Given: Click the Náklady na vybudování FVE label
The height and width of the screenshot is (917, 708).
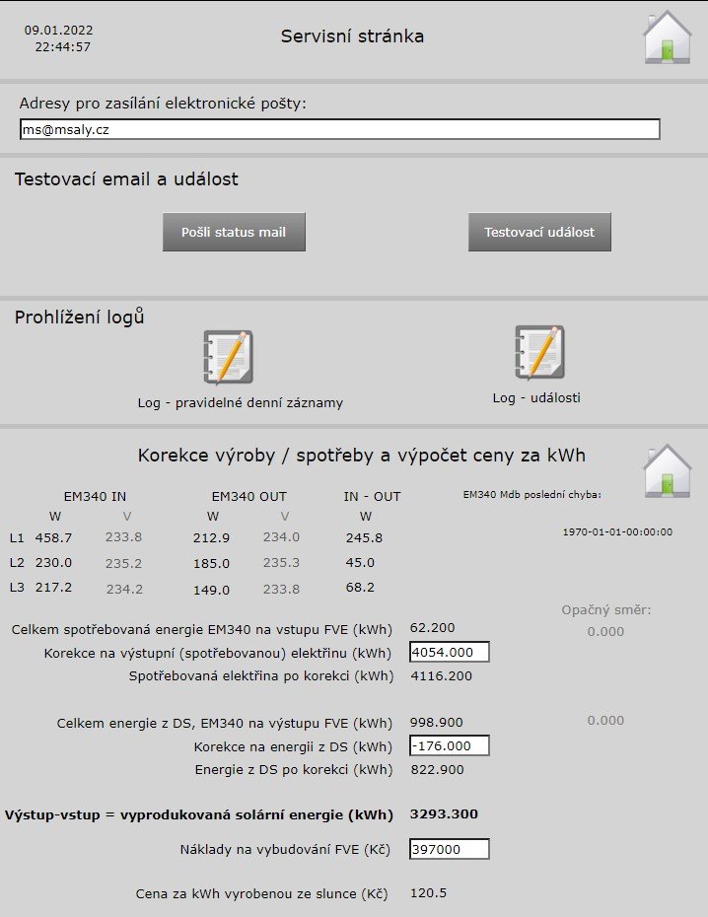Looking at the screenshot, I should [285, 850].
